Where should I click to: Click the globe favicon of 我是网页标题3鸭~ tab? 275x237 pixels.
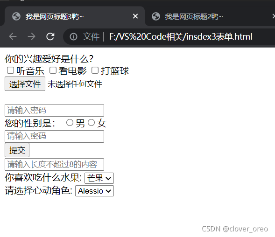pyautogui.click(x=16, y=16)
